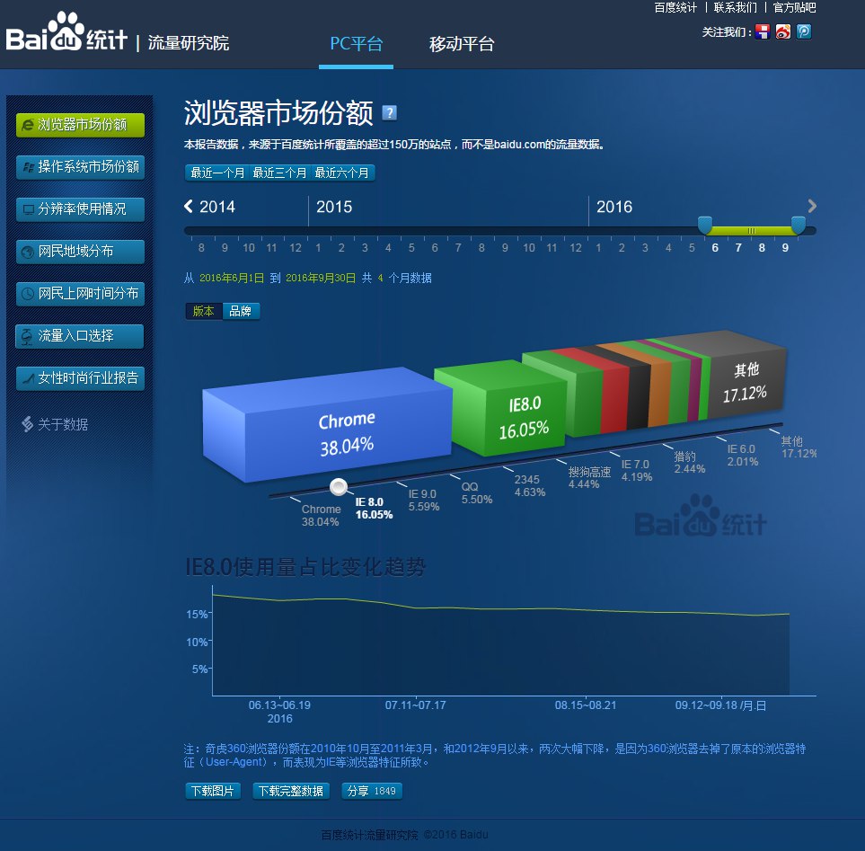The image size is (865, 851).
Task: Click the icon next to 关于数据
Action: tap(27, 424)
